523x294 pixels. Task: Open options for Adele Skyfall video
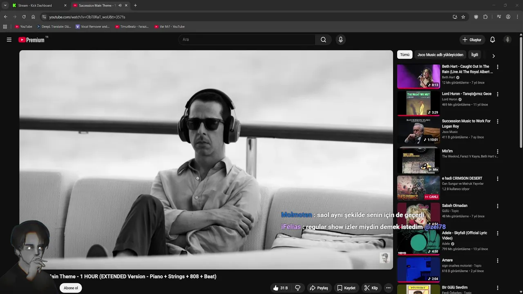pos(497,233)
